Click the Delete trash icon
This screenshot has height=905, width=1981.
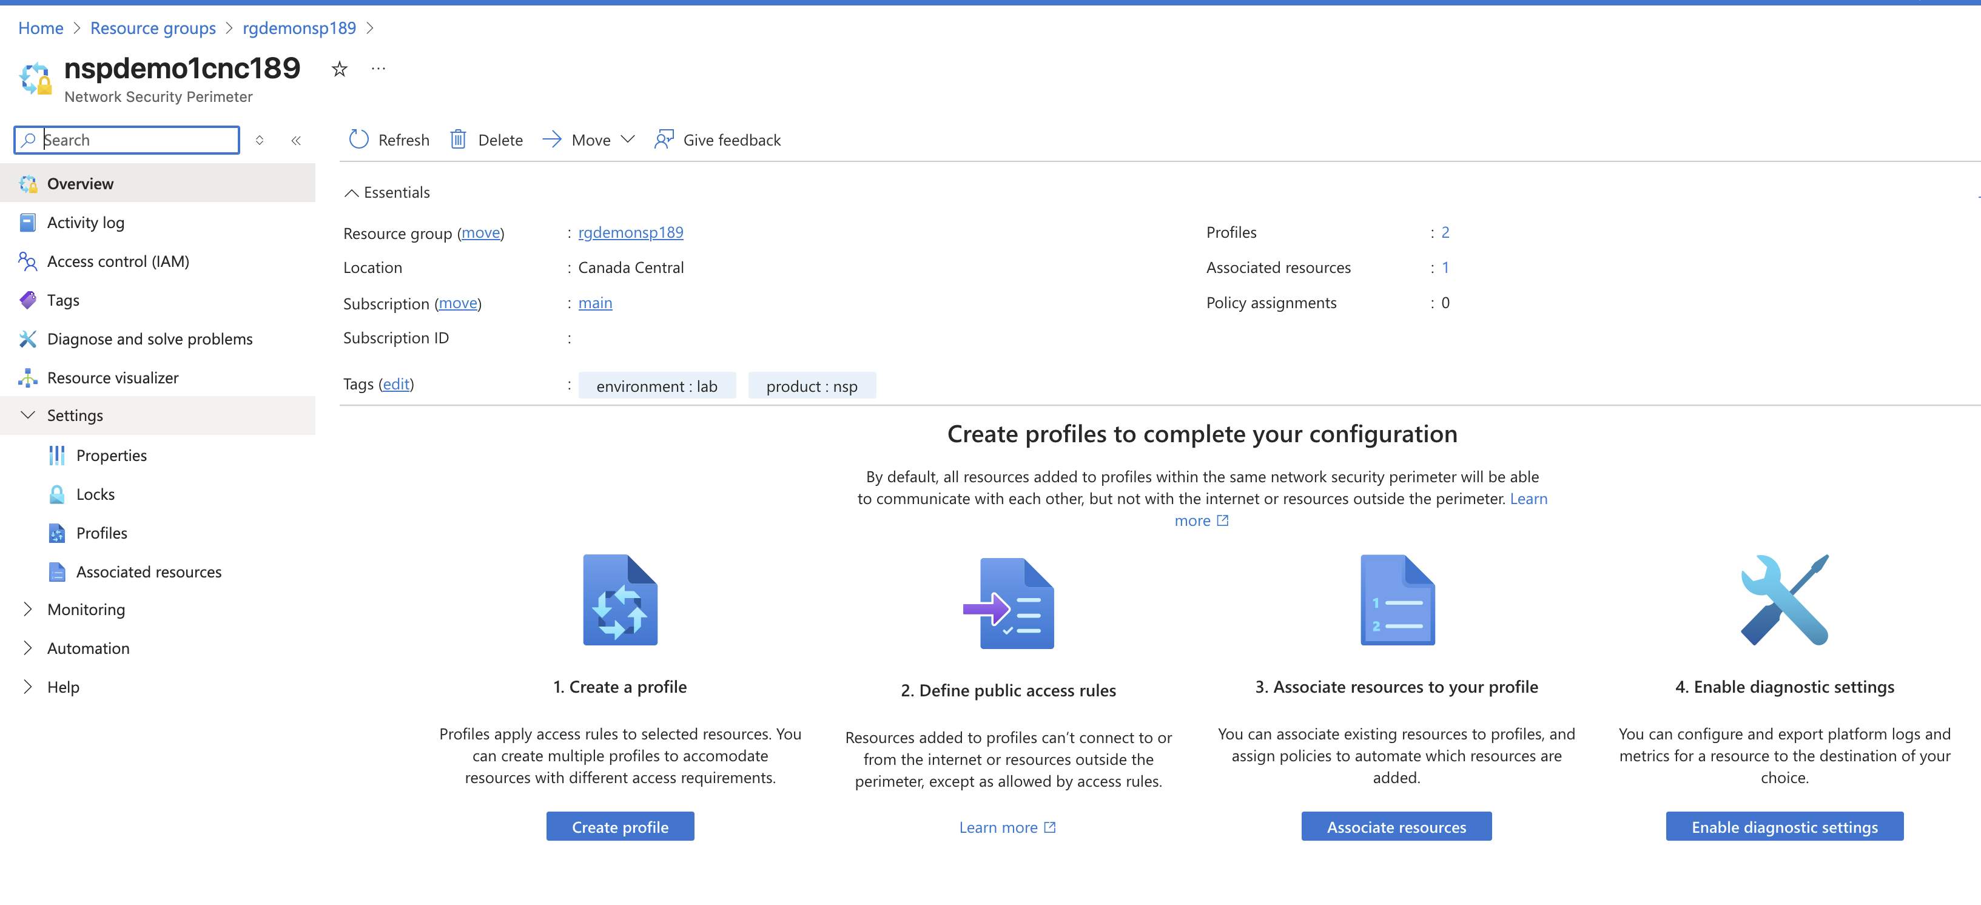click(x=459, y=139)
